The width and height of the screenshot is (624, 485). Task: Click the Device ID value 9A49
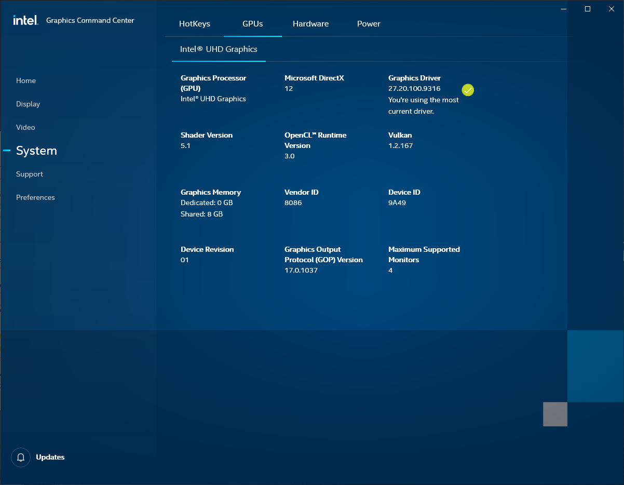397,203
